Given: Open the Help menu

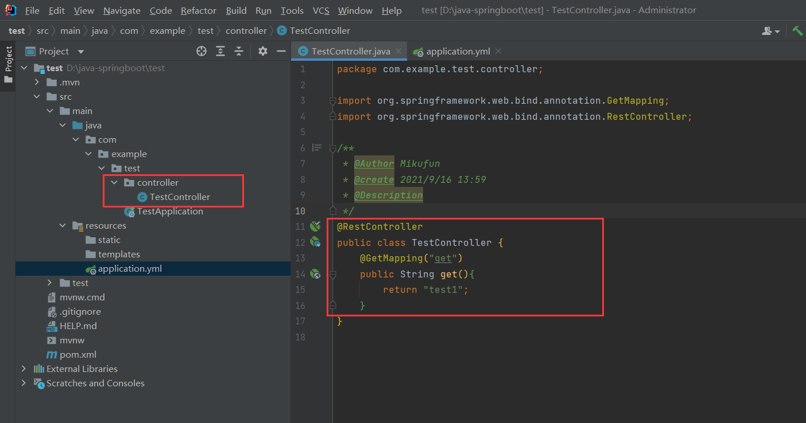Looking at the screenshot, I should coord(392,10).
